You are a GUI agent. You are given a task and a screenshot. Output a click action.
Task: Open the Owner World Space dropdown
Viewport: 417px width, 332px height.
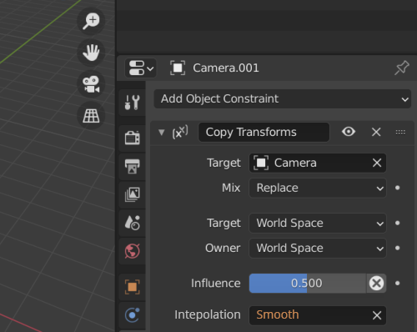pos(318,249)
